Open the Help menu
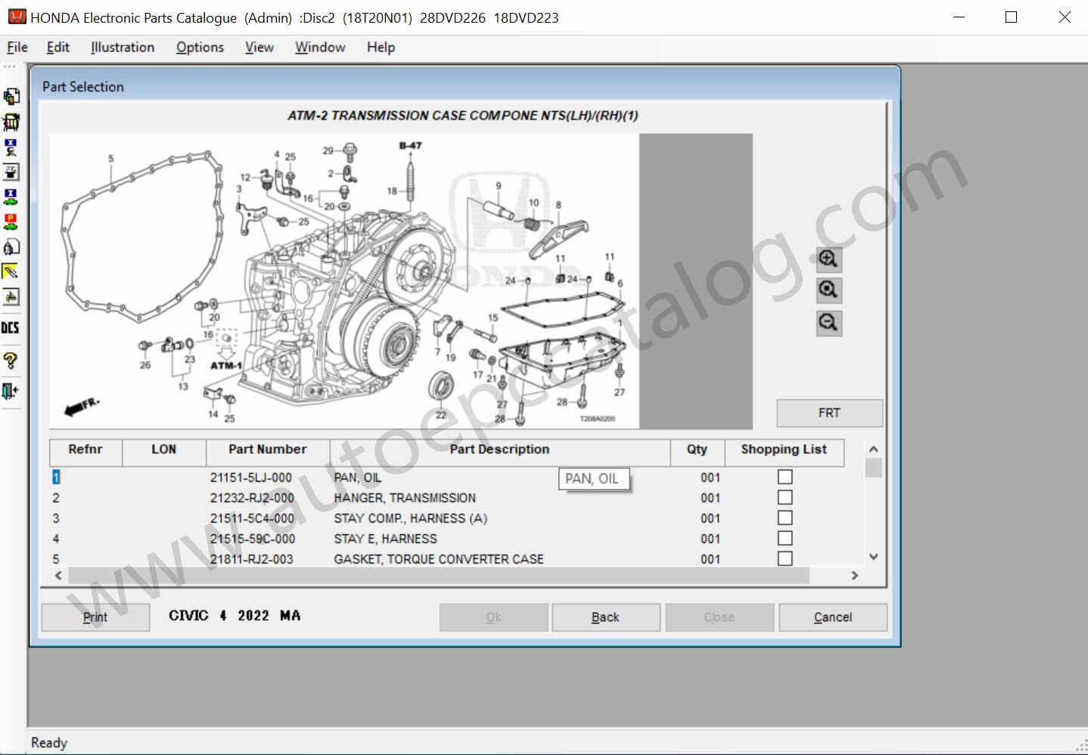This screenshot has height=755, width=1088. [x=381, y=47]
